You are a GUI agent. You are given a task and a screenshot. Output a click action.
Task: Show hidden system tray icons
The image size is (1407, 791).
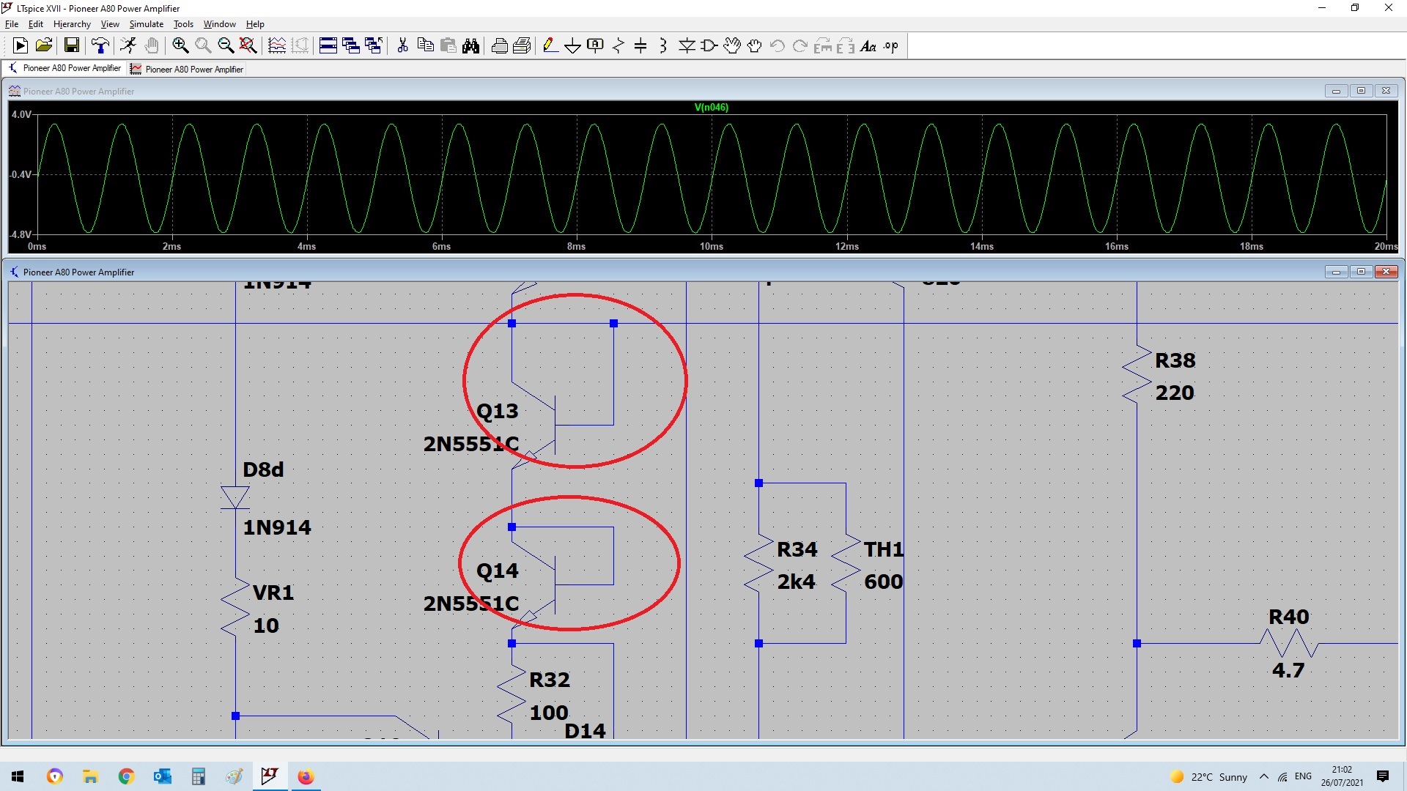click(1264, 776)
